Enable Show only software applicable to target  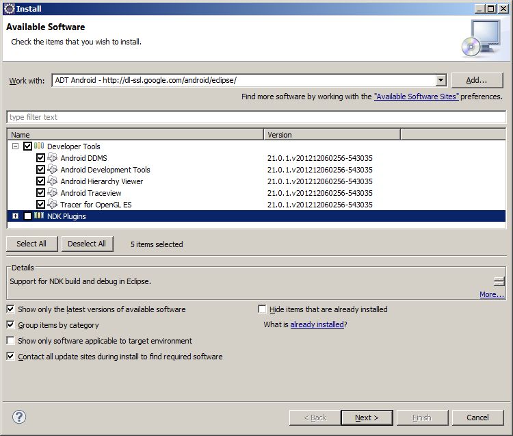10,340
